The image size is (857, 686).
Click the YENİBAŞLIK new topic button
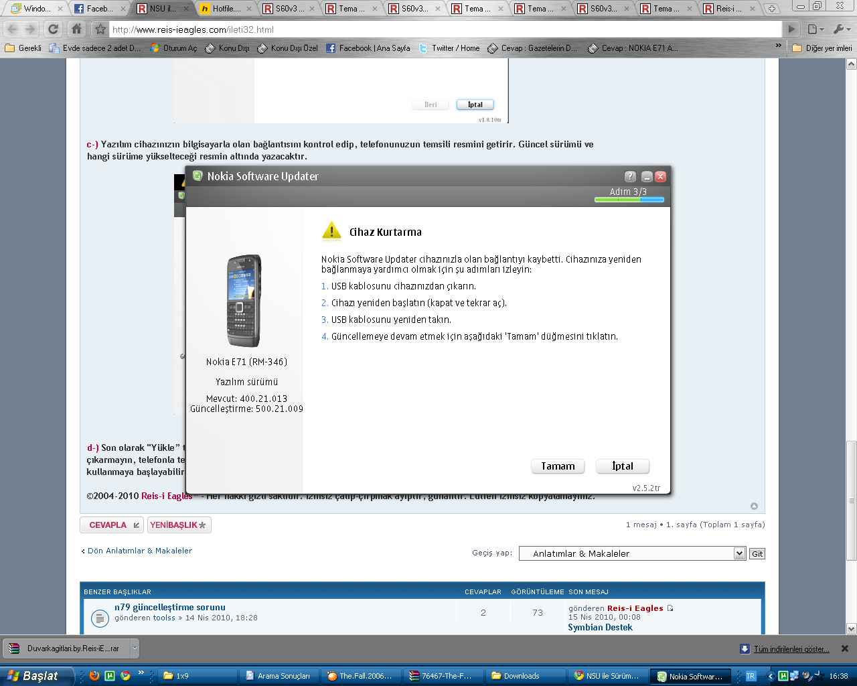[179, 525]
